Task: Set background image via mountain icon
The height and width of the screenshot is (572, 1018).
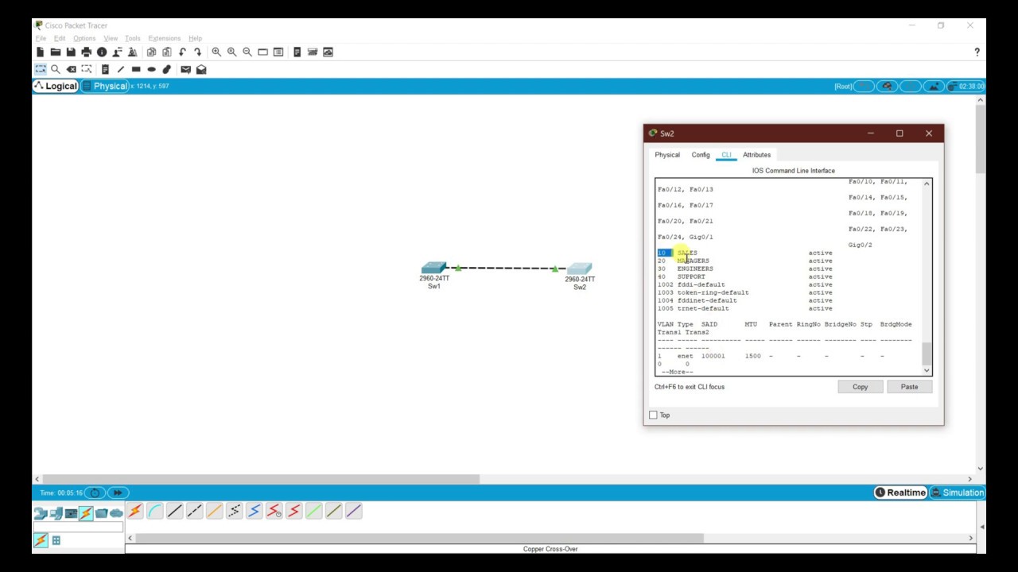Action: click(933, 86)
